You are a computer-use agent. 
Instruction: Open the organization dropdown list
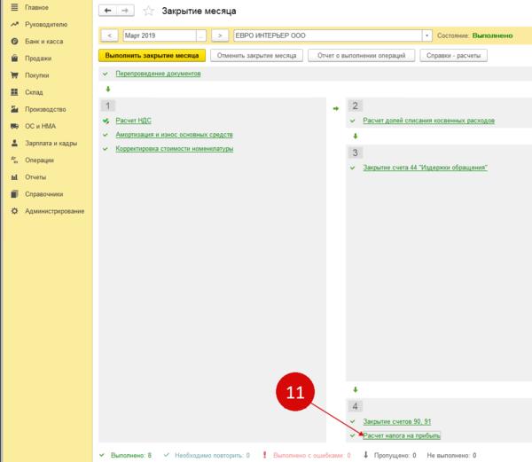pos(427,35)
